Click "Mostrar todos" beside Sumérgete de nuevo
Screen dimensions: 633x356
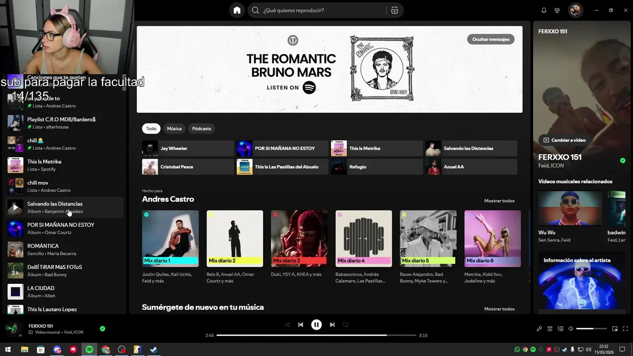pos(499,309)
